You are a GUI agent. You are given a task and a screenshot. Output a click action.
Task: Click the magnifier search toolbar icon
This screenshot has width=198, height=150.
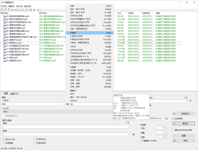coord(31,10)
